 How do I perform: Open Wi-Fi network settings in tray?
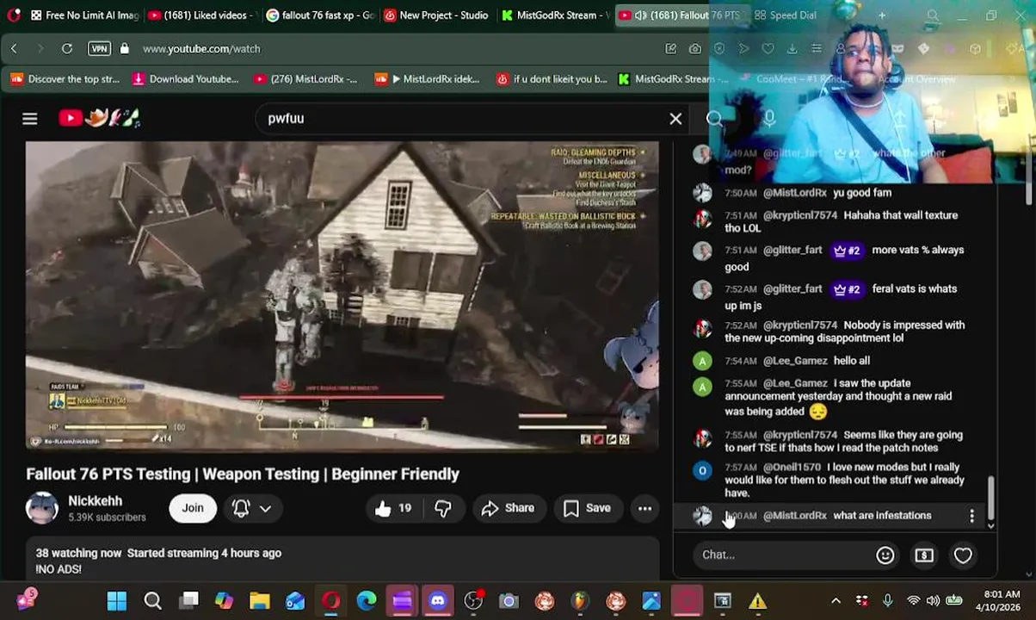[x=913, y=601]
